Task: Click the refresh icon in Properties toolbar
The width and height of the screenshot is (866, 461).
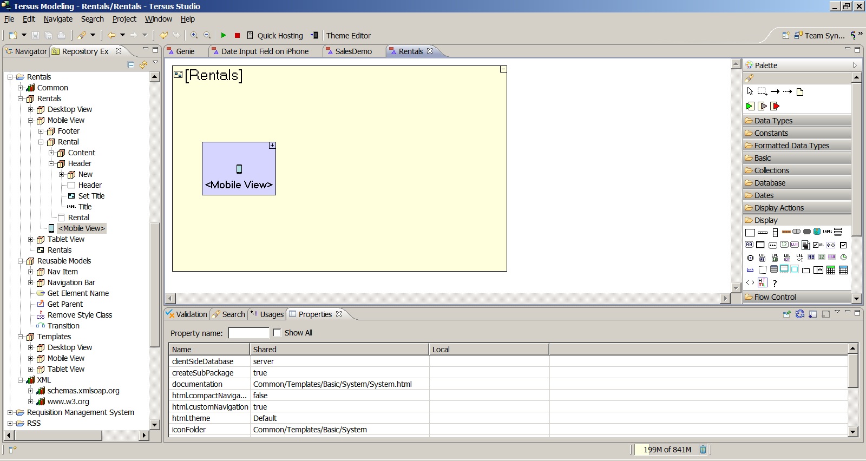Action: click(799, 314)
